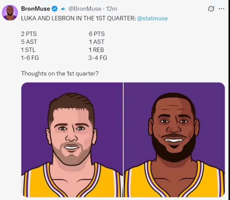Click the "1 REB" stat line

96,50
